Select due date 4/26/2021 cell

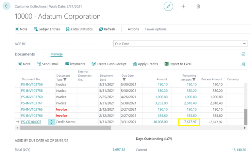128,97
